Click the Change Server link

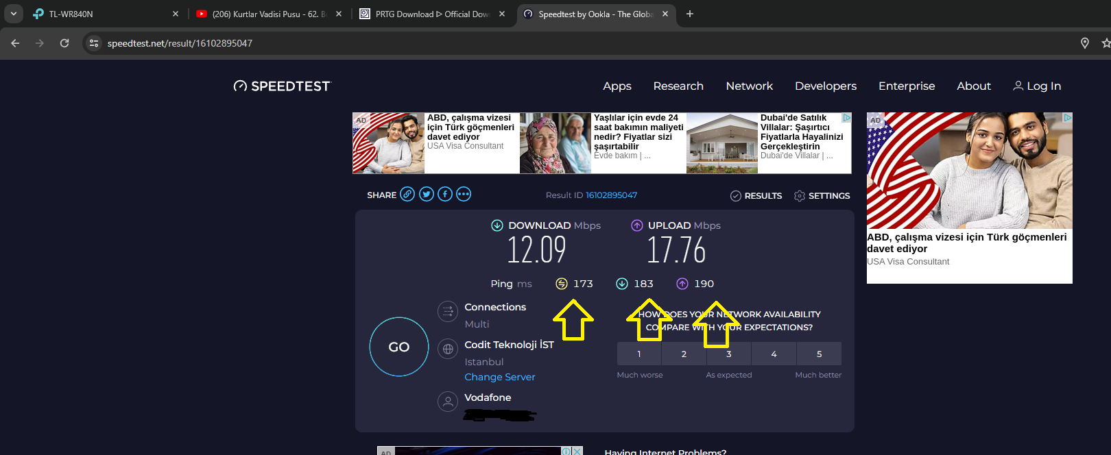click(499, 377)
